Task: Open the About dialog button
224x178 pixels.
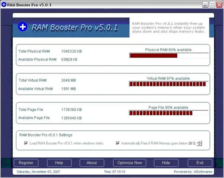Action: pos(92,163)
